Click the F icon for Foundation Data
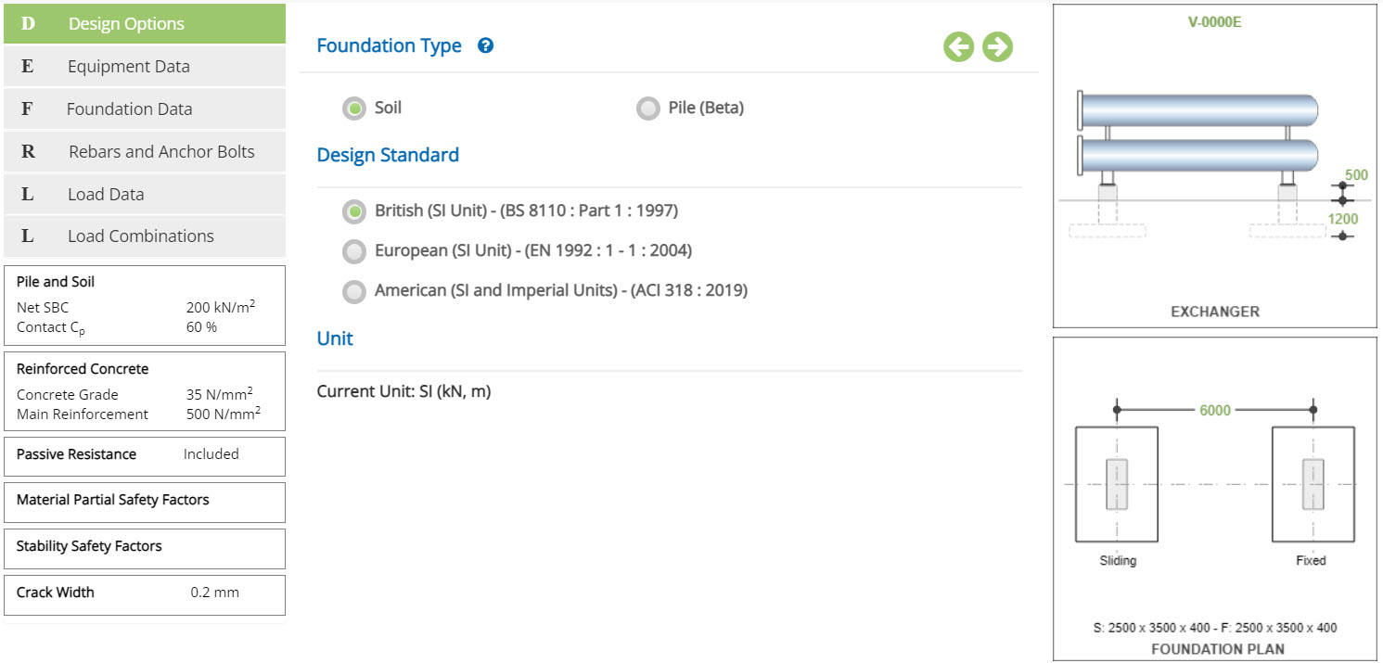Screen dimensions: 1383x663 click(28, 109)
